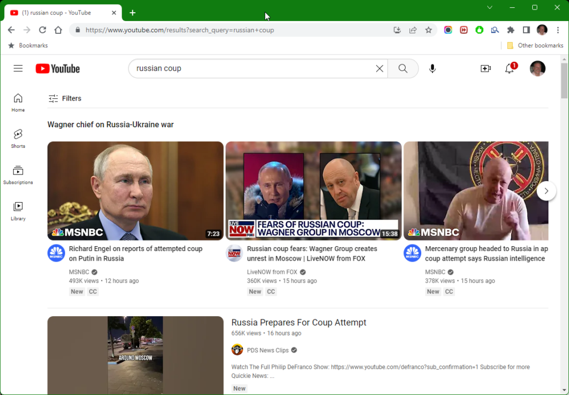
Task: Go to Shorts in the sidebar
Action: tap(18, 138)
